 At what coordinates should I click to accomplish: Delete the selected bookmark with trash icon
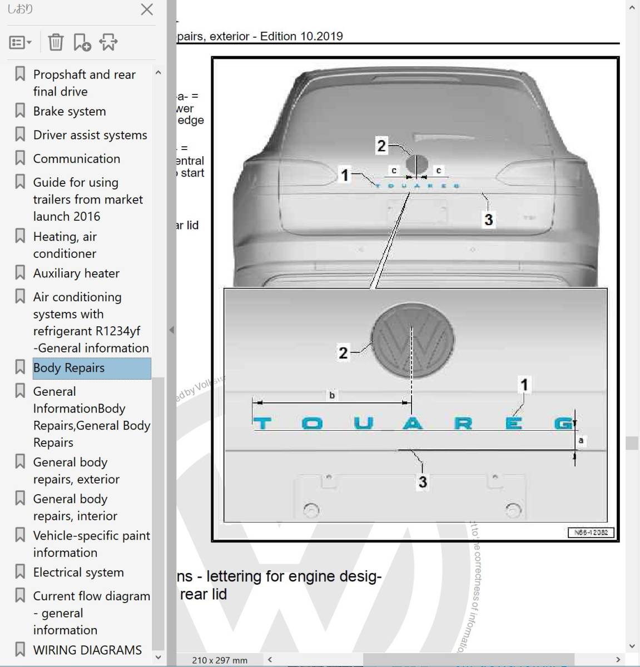coord(56,42)
